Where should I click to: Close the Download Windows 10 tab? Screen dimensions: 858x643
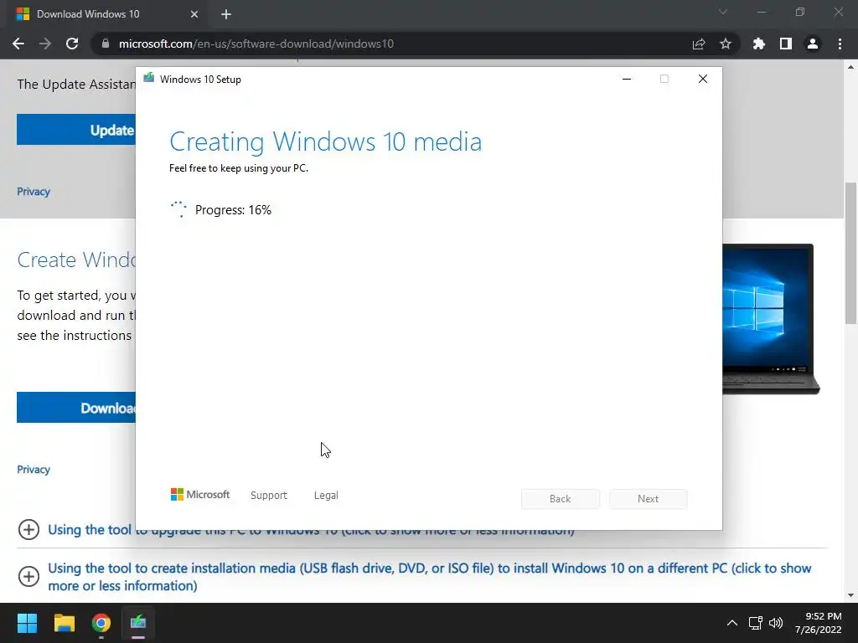tap(194, 14)
